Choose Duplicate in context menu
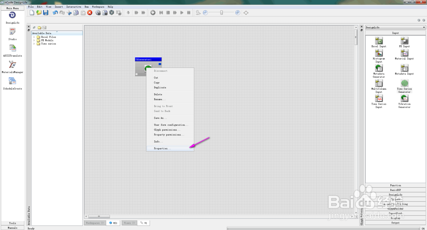 click(170, 87)
